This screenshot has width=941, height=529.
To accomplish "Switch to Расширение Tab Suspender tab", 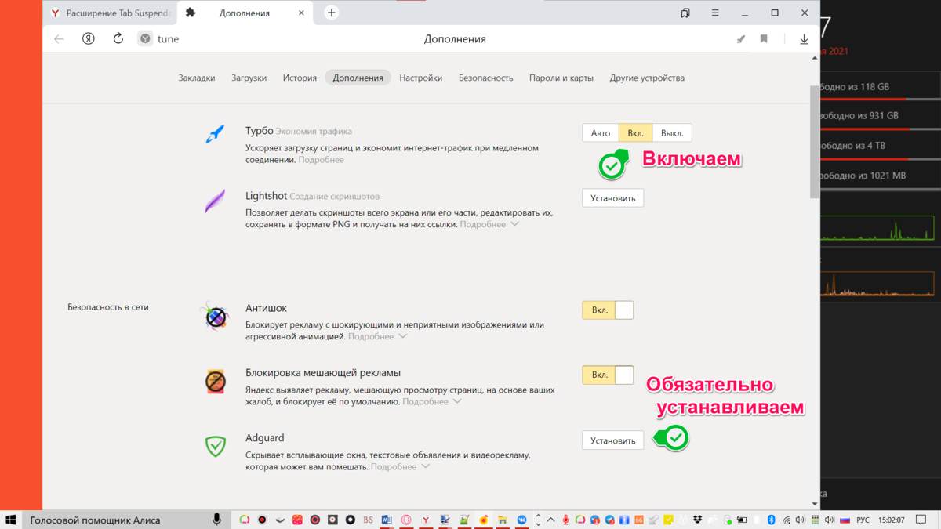I will [x=110, y=13].
